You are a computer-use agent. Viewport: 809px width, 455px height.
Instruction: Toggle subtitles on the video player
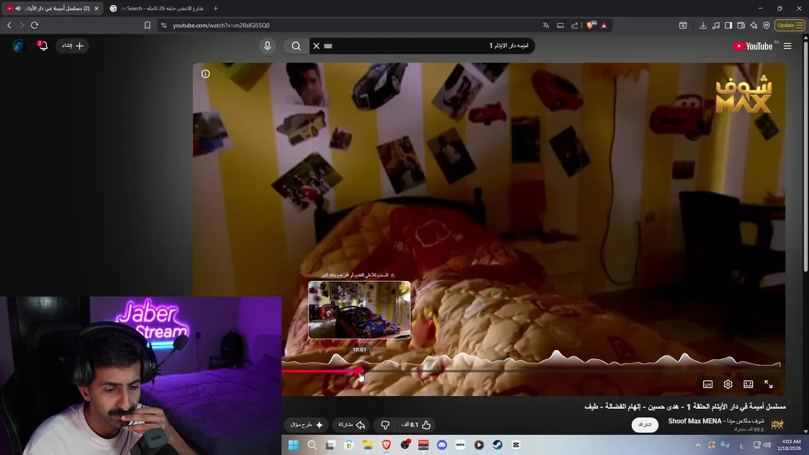708,384
